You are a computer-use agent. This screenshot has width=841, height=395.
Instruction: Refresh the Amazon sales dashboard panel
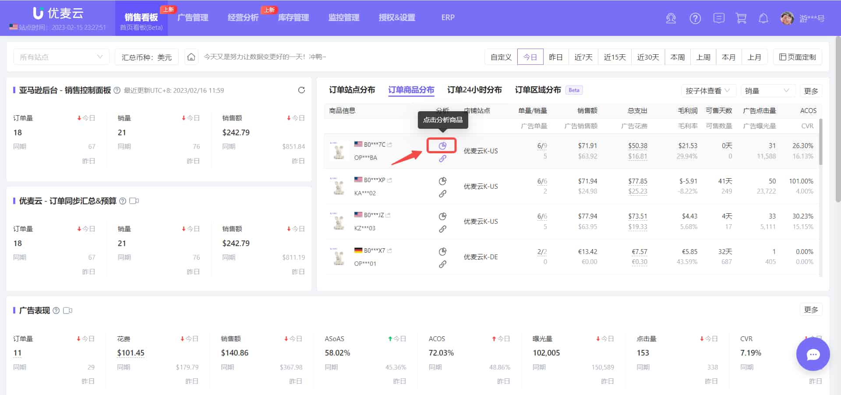tap(301, 90)
